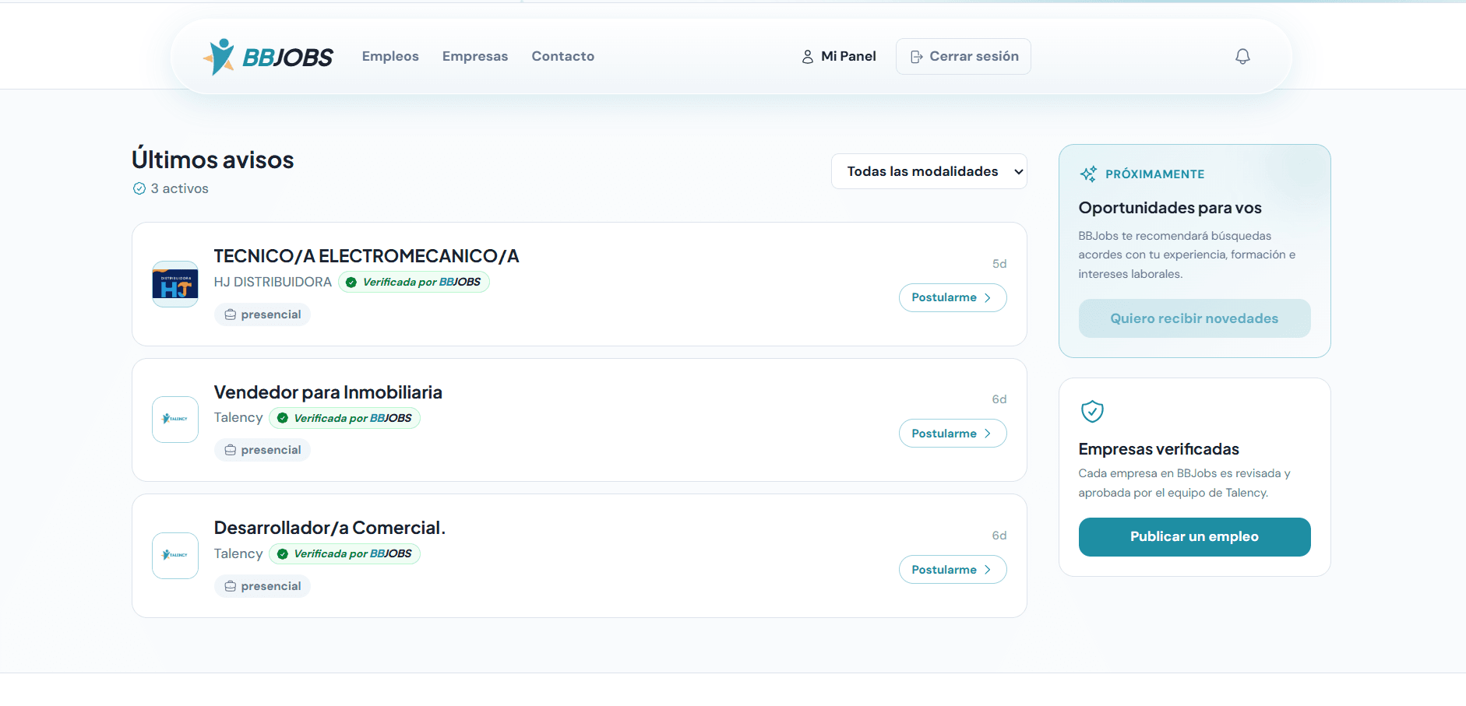Click Talency logo on Desarrollador/a Comercial card
This screenshot has height=706, width=1466.
pos(175,556)
